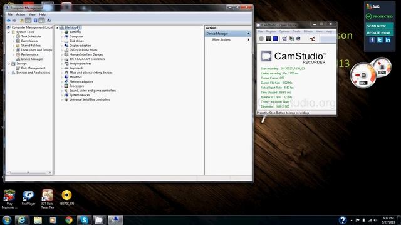Select Mice and other pointing devices
401x225 pixels.
[x=91, y=72]
